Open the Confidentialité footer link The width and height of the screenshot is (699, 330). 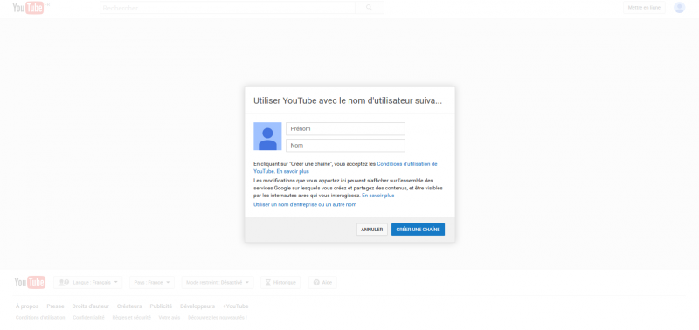89,318
